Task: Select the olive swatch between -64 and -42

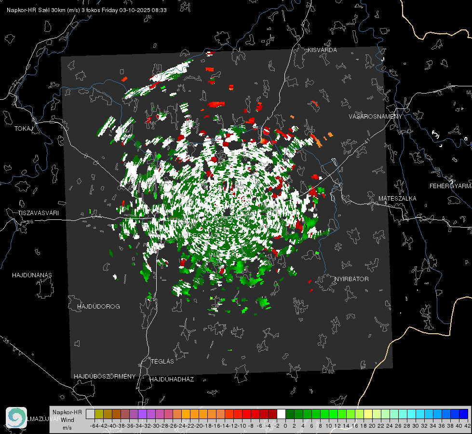Action: pos(99,414)
